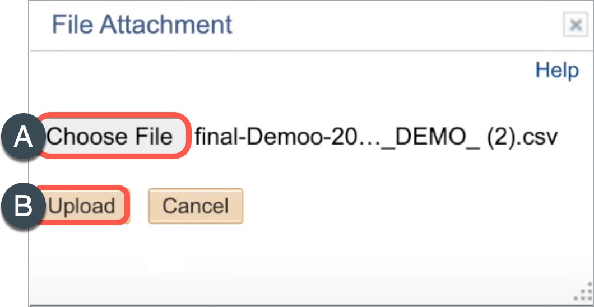Click the file name beside Choose File

tap(376, 137)
